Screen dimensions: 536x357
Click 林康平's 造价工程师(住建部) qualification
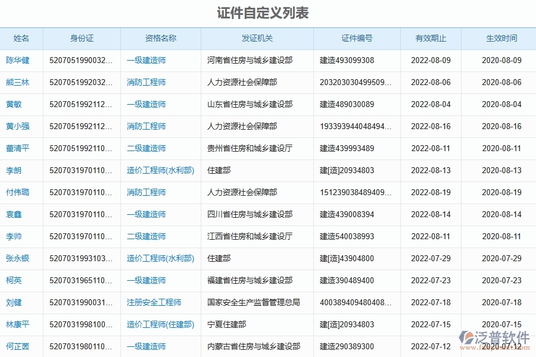tap(161, 324)
